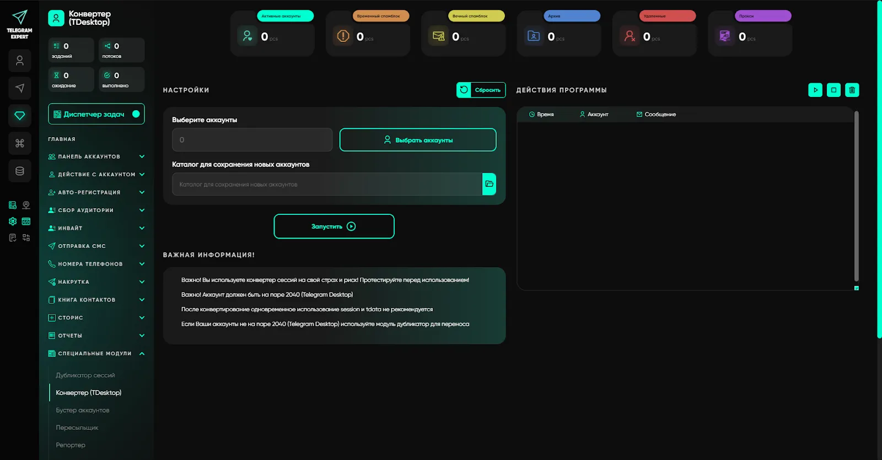Click the Сбросить reset button
The height and width of the screenshot is (460, 882).
481,90
